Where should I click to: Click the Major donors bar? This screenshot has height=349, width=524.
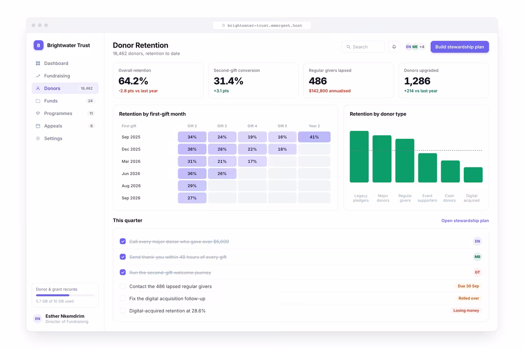(x=382, y=159)
